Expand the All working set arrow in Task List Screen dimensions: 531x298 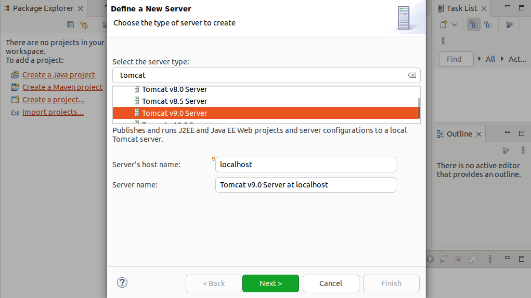[480, 59]
